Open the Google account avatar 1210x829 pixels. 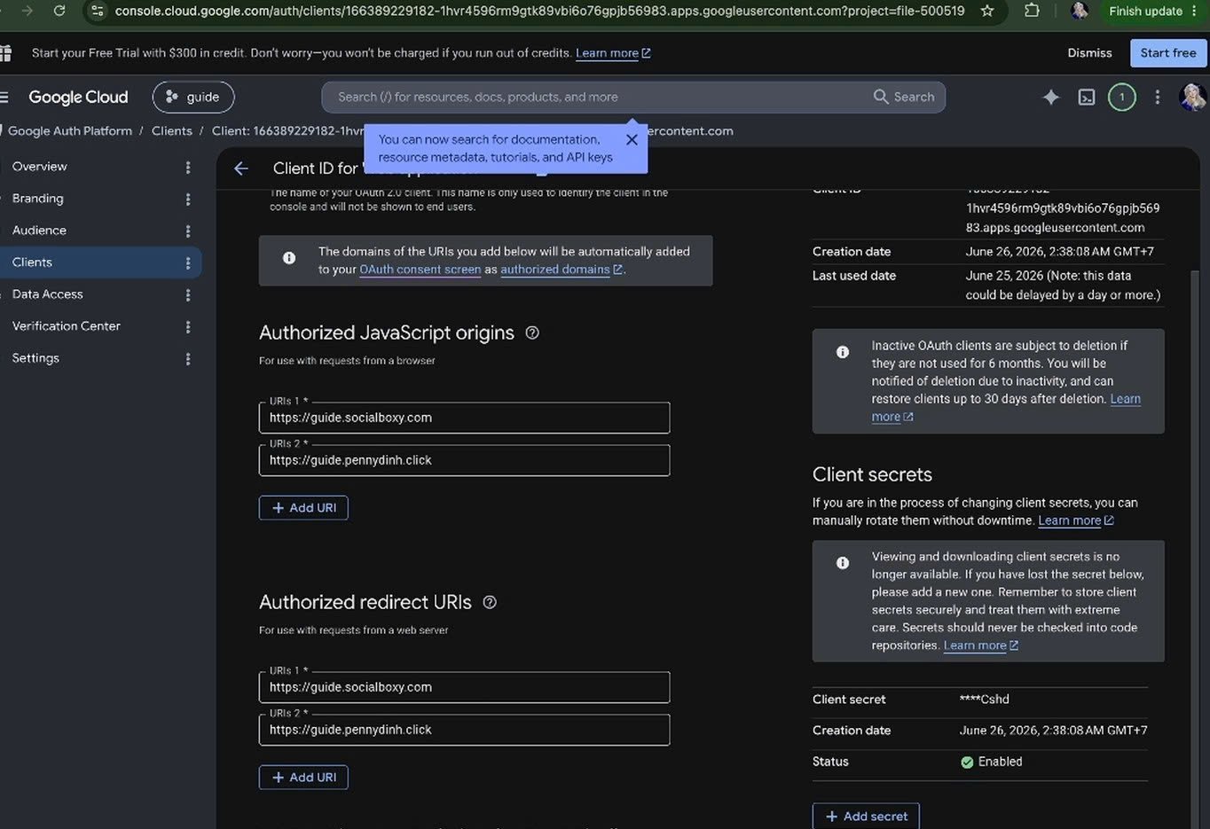pos(1193,97)
